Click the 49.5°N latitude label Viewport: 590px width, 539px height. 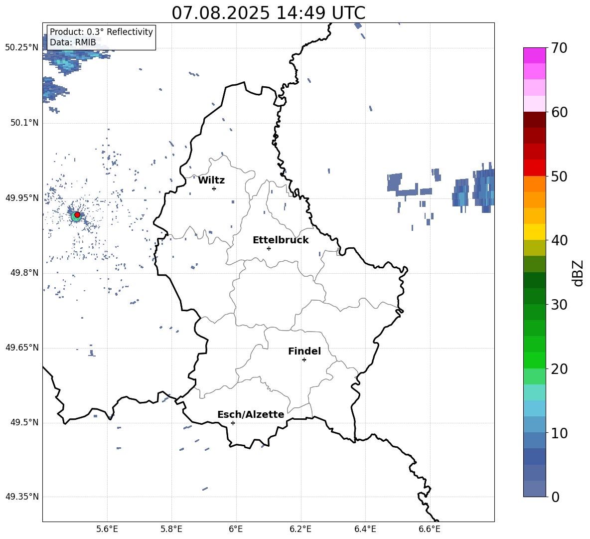(24, 422)
